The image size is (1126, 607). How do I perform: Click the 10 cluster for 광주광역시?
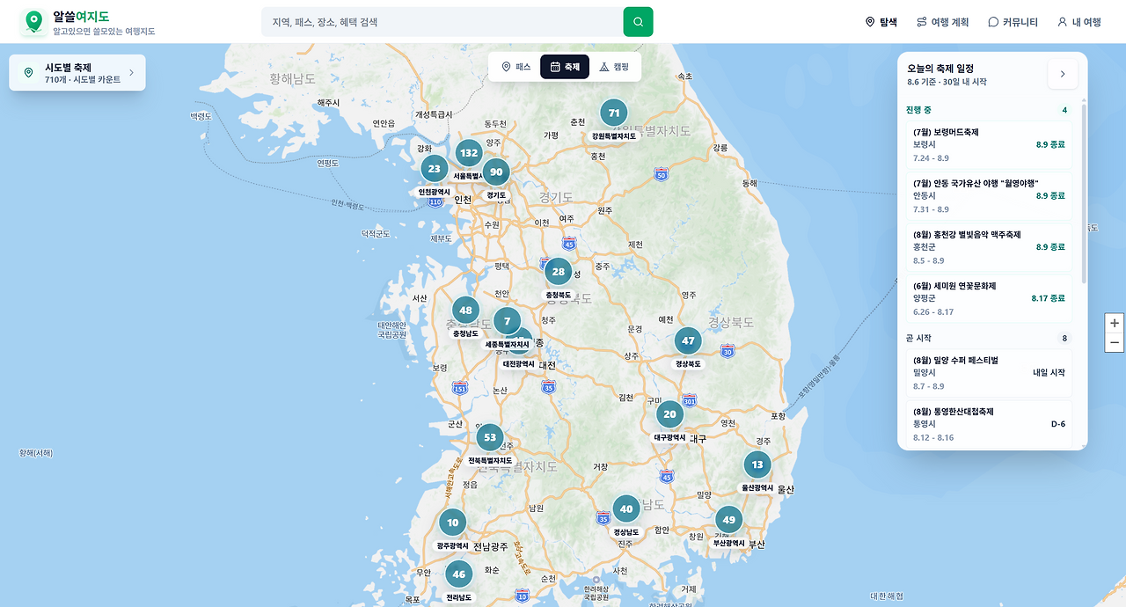[452, 523]
